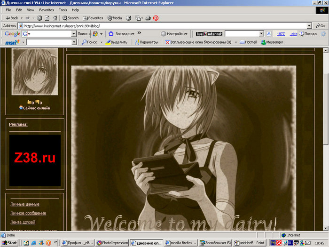Click the Реклама: heading link

pyautogui.click(x=18, y=124)
